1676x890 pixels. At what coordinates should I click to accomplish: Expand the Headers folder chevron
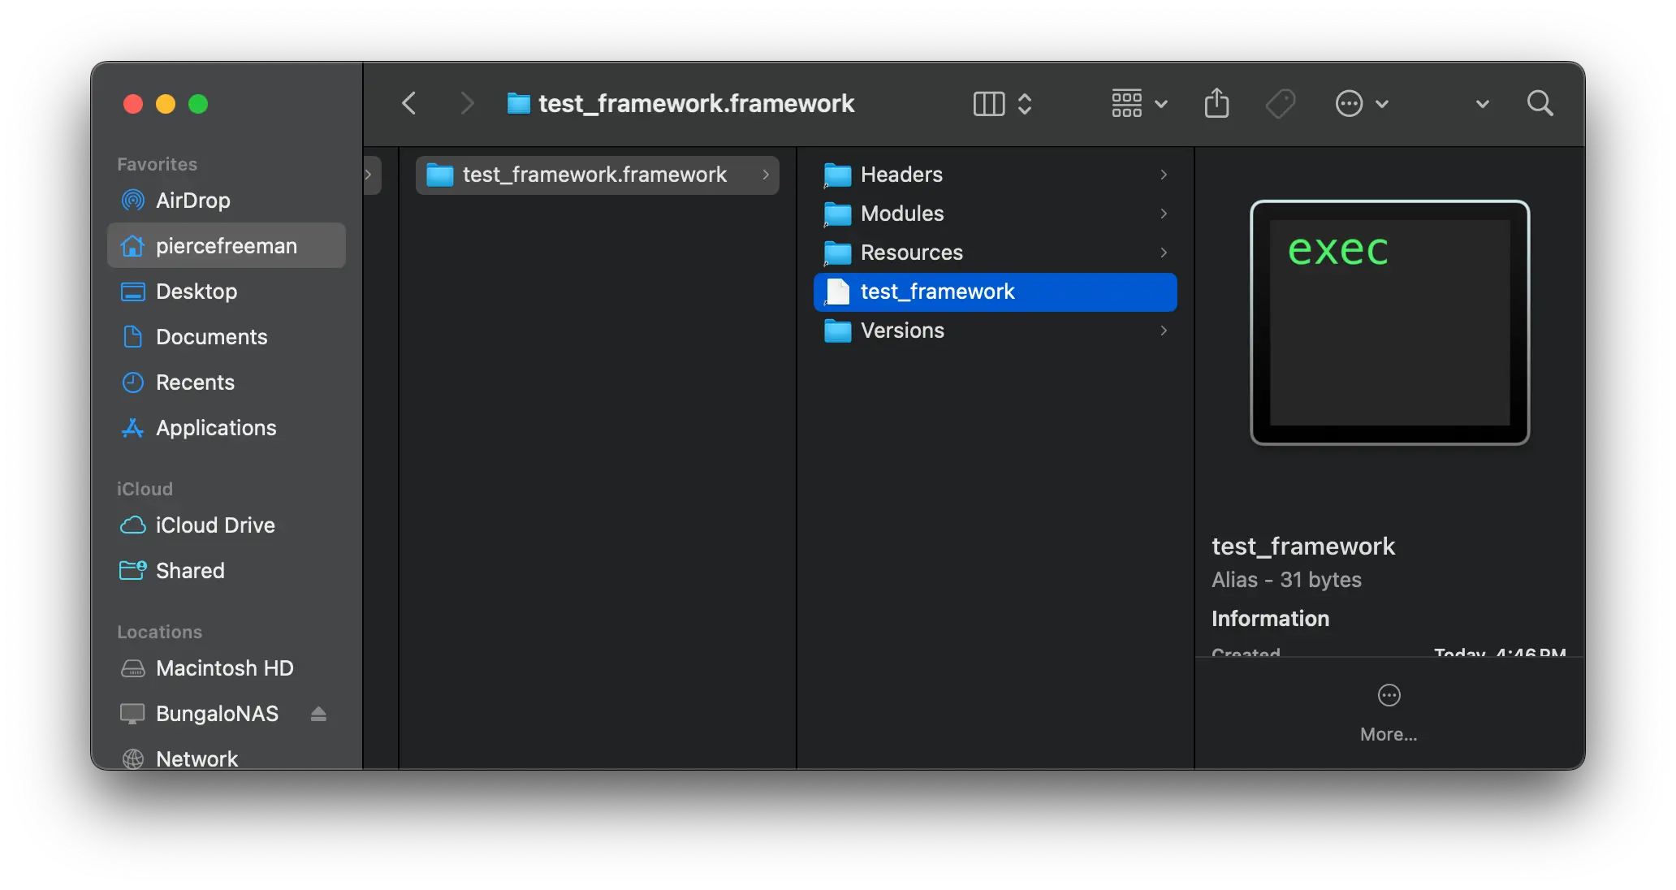1164,175
